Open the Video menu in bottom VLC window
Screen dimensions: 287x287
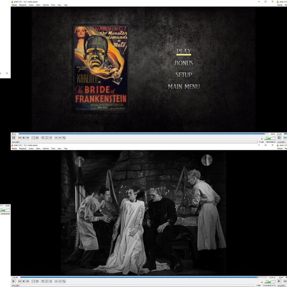pos(38,148)
